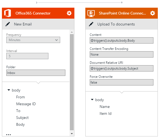Select the Item Id output item
Image resolution: width=160 pixels, height=140 pixels.
105,113
